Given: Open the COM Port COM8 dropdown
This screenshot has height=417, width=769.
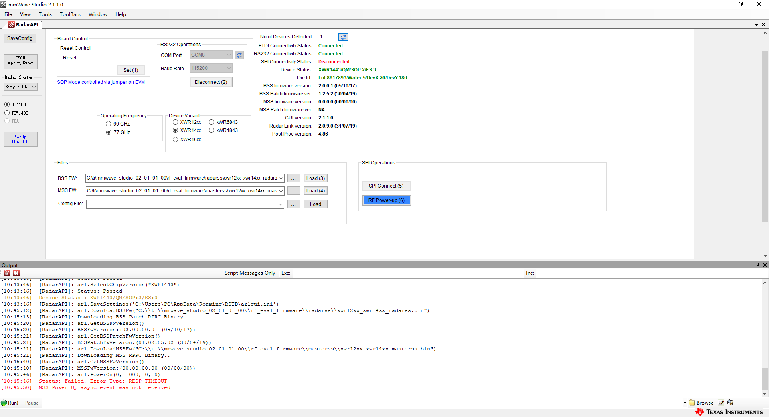Looking at the screenshot, I should click(x=211, y=55).
